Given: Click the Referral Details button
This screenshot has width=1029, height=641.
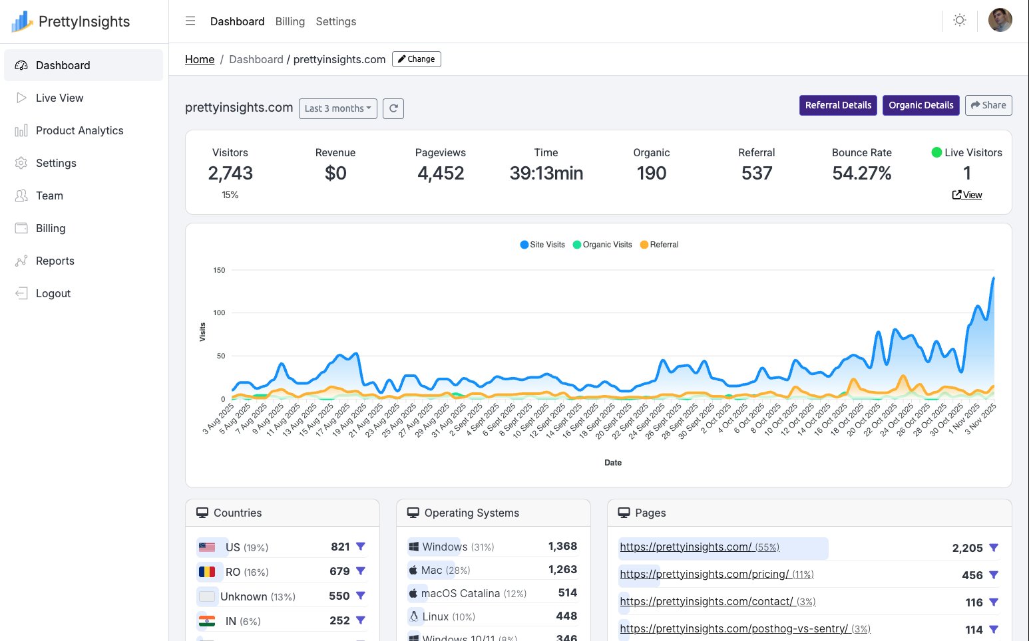Looking at the screenshot, I should [x=838, y=105].
